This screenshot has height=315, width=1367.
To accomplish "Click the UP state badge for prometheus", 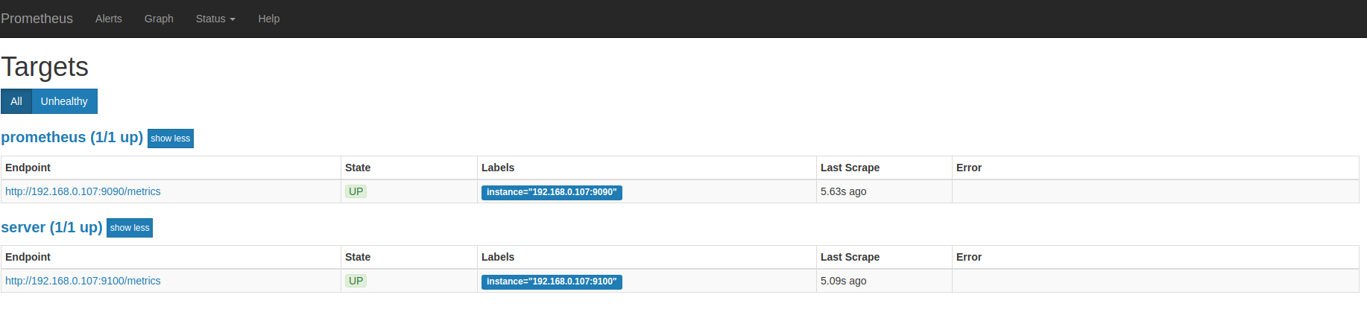I will coord(356,191).
